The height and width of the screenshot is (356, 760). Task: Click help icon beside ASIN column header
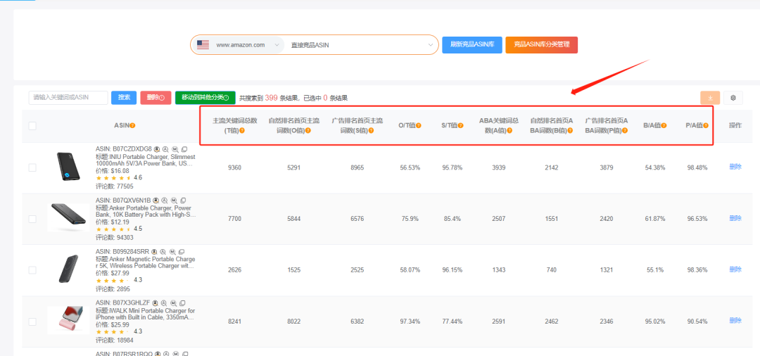pos(132,125)
